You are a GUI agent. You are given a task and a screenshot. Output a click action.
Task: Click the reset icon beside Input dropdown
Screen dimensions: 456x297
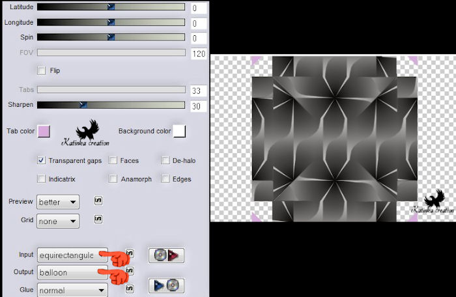[x=130, y=253]
